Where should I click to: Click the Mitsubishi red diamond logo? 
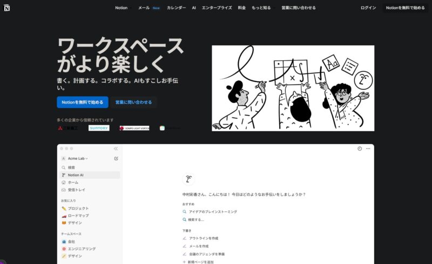coord(60,128)
